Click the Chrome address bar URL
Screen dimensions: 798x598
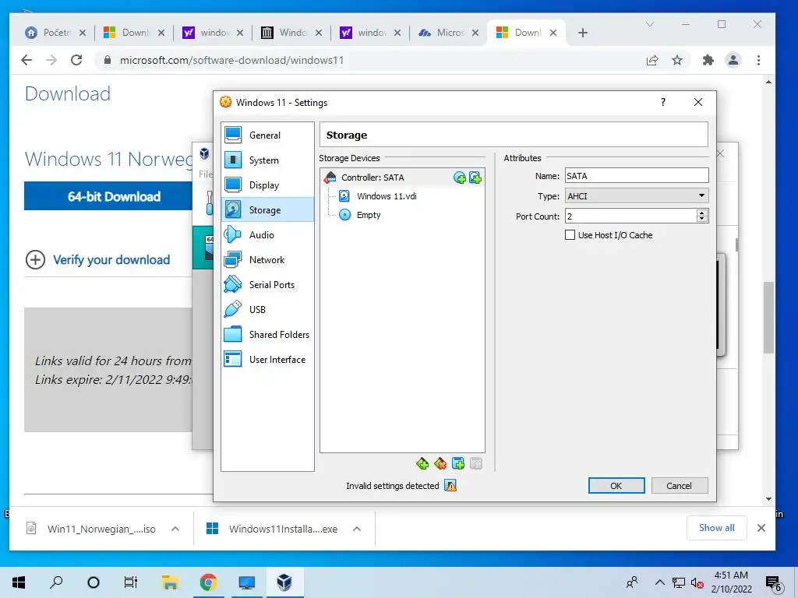coord(231,60)
